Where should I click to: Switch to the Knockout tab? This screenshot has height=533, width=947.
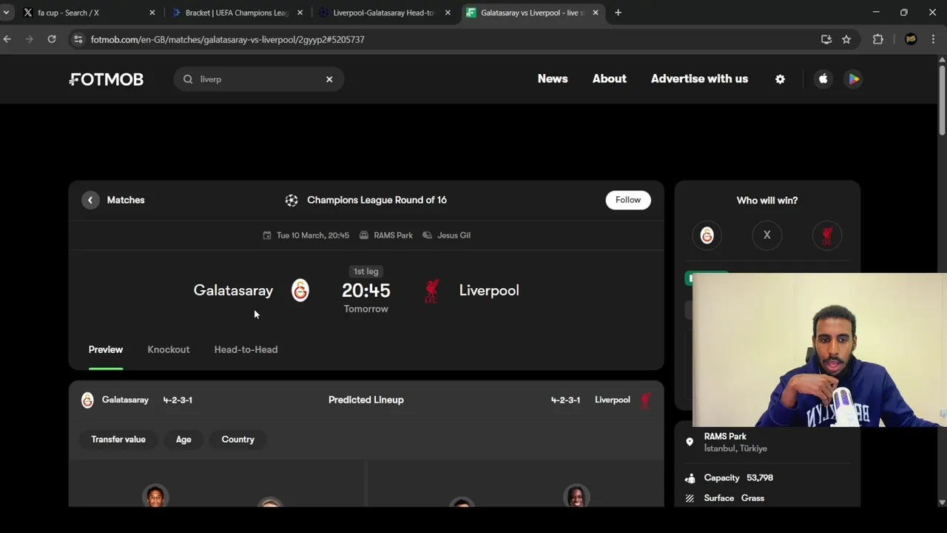[169, 349]
